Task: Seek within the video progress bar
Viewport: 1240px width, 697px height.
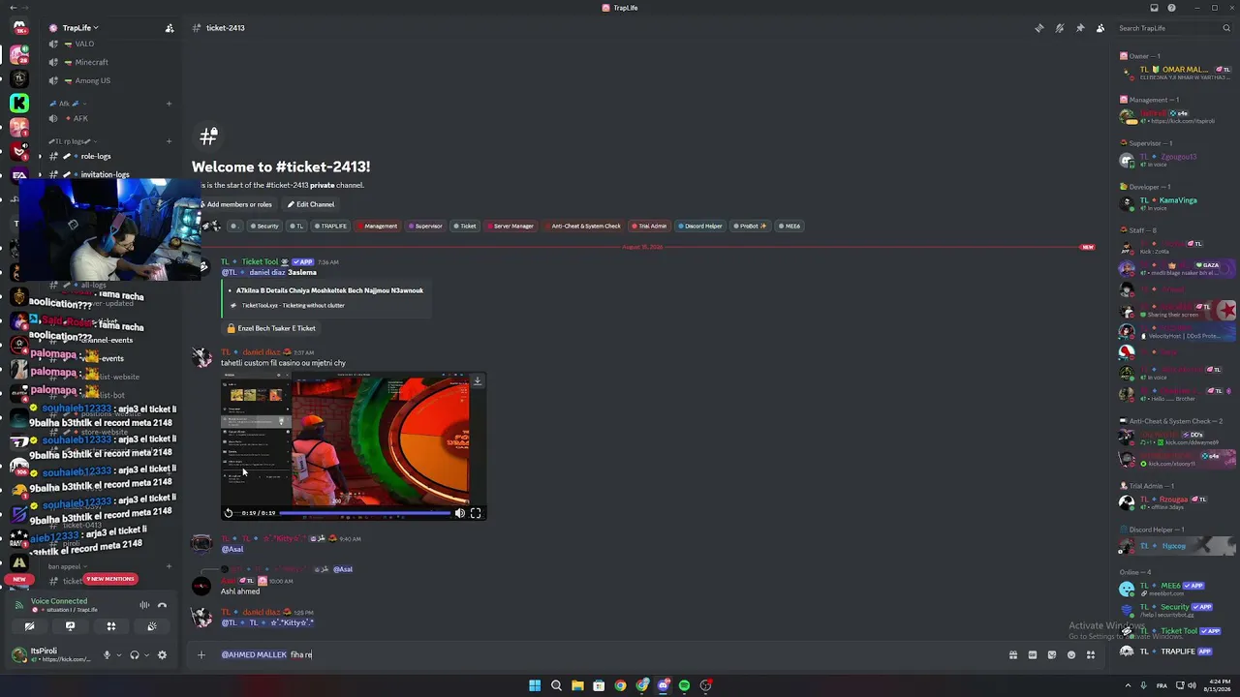Action: pos(364,513)
